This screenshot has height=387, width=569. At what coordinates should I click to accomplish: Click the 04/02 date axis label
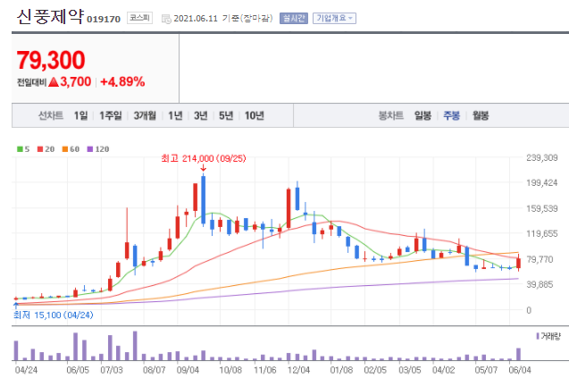pos(443,370)
